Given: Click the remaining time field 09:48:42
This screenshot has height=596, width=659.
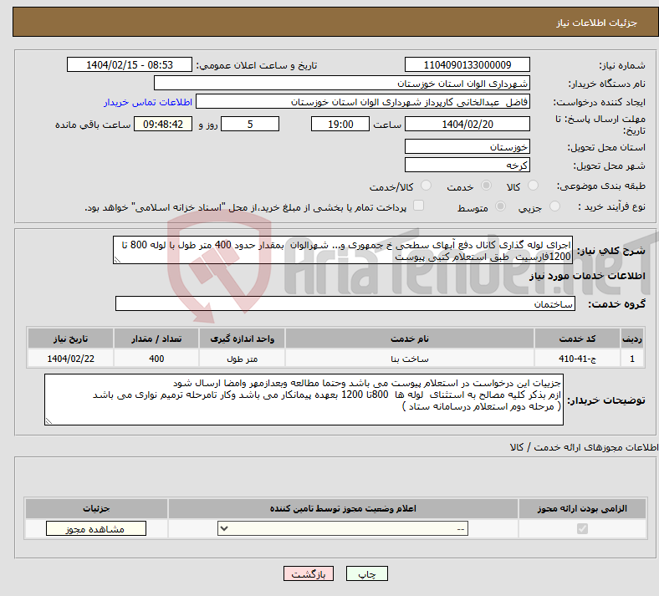Looking at the screenshot, I should (163, 124).
